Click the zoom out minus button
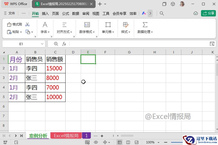This screenshot has height=145, width=218. pos(166,142)
